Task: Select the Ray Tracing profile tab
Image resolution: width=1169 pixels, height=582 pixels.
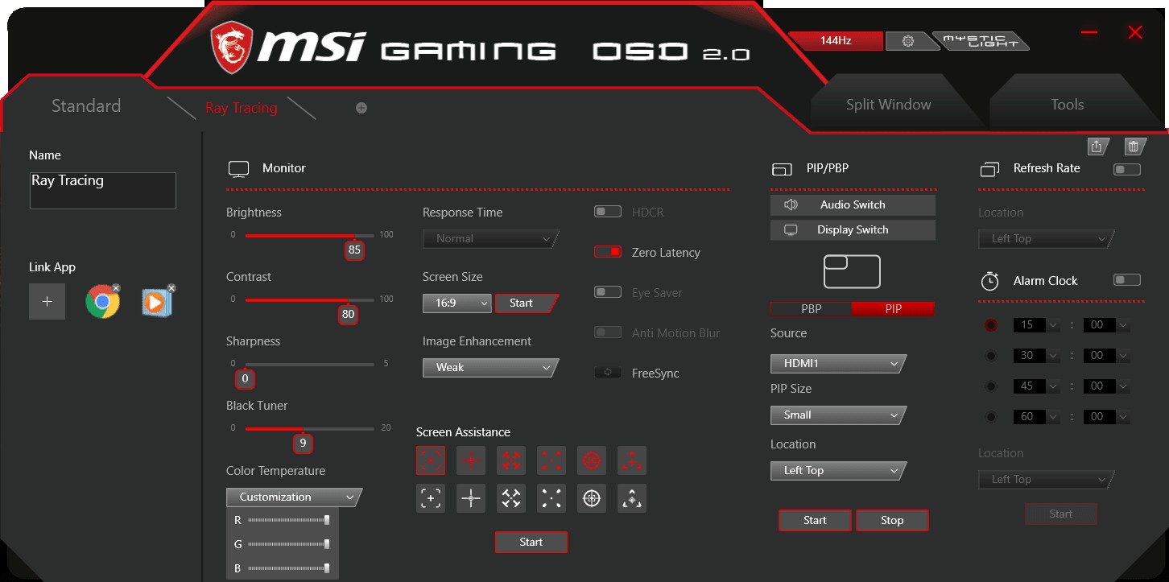Action: tap(242, 108)
